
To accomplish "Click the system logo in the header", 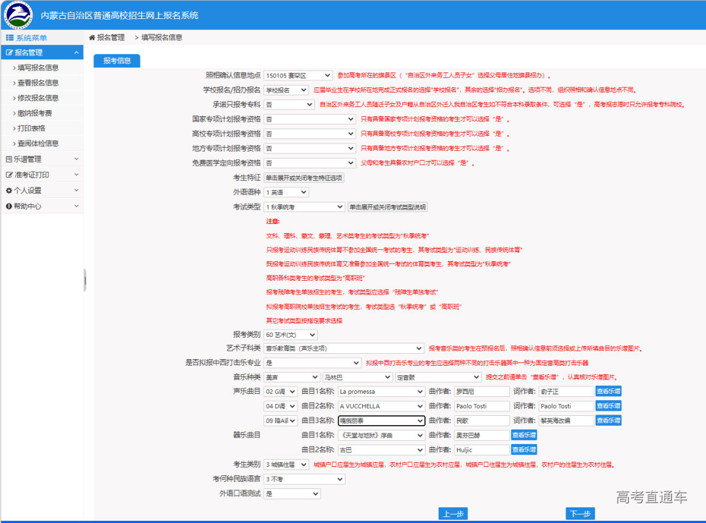I will click(18, 14).
